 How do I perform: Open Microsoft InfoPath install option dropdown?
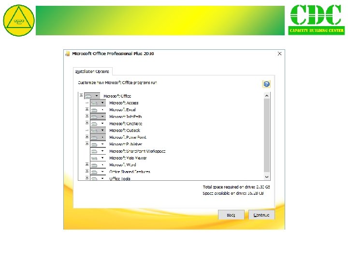[x=98, y=116]
